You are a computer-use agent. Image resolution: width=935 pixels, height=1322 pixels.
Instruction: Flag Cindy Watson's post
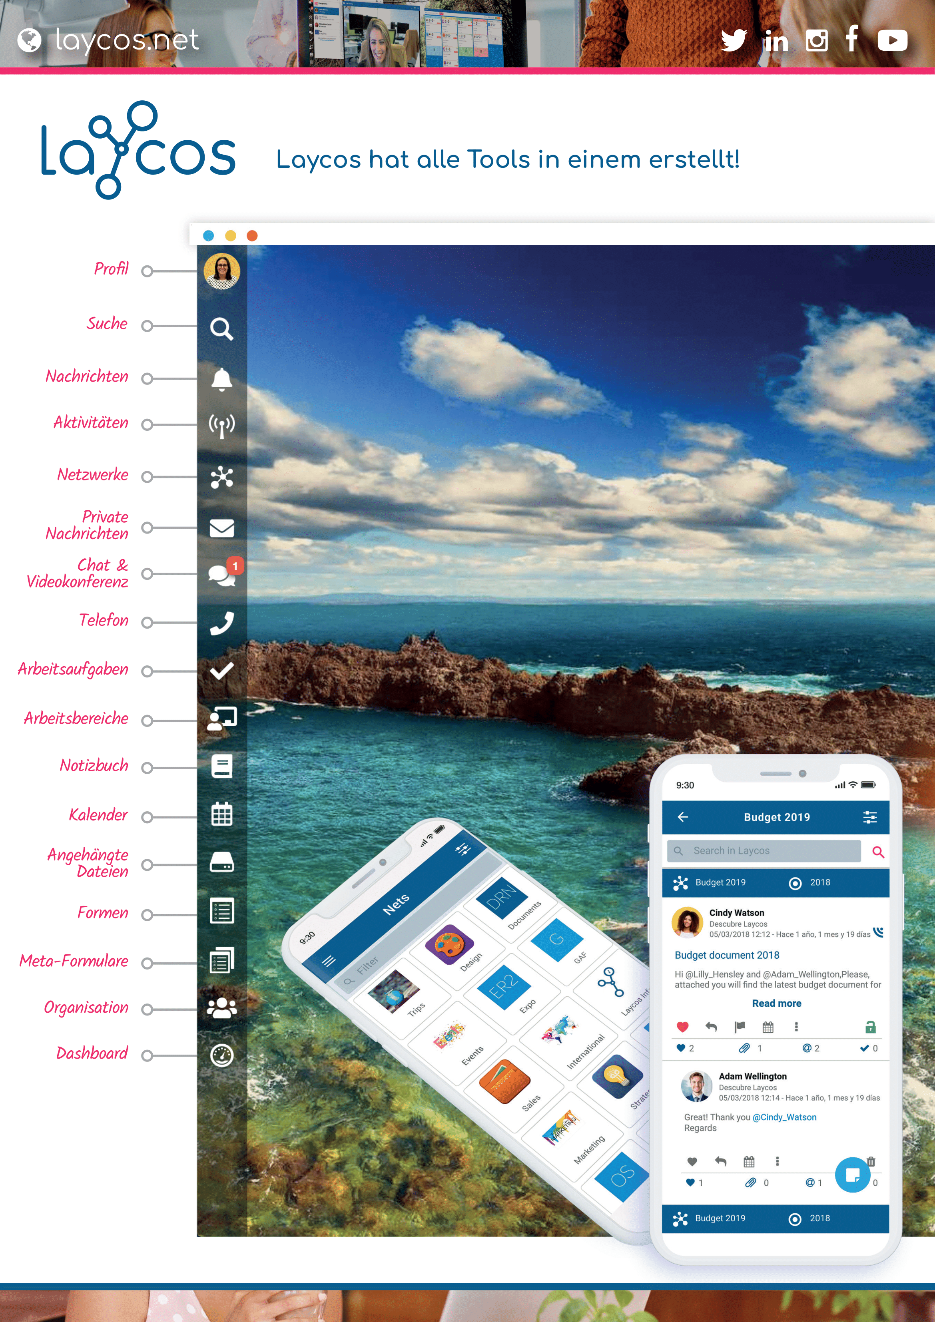740,1027
